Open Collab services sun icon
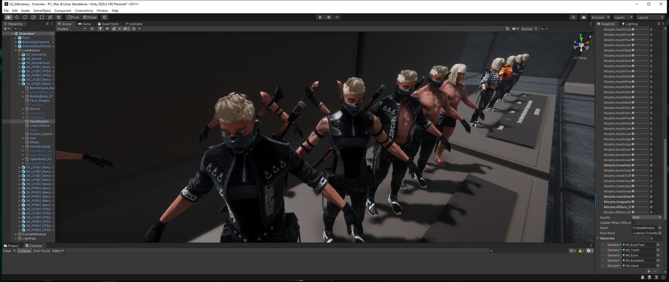 point(573,17)
